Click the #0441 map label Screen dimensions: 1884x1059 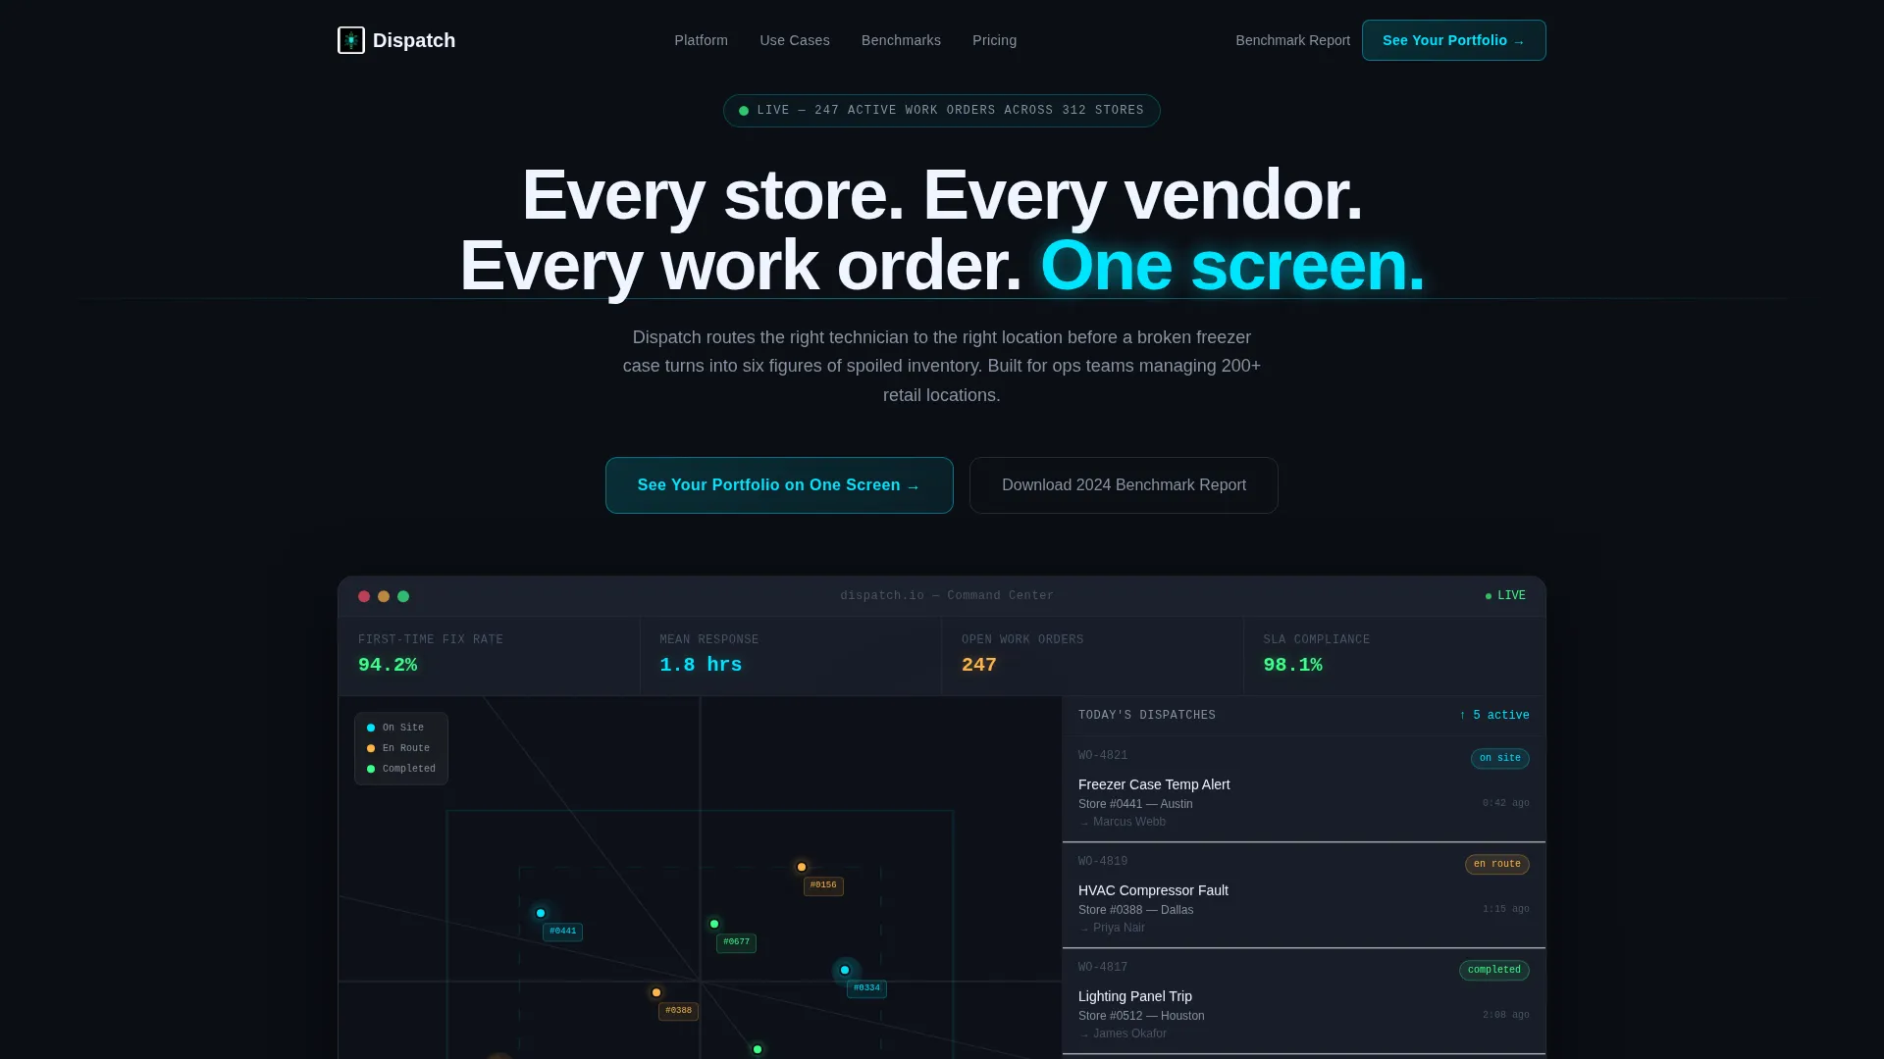point(562,932)
